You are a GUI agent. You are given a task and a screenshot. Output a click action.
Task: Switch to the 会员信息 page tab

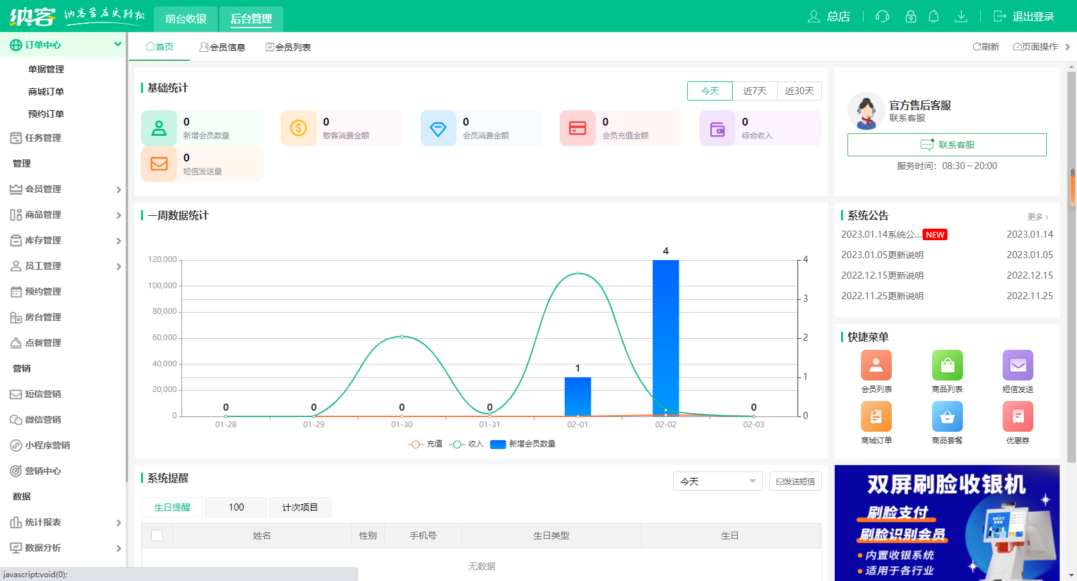(222, 47)
